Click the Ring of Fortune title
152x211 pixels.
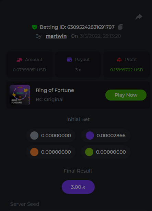click(55, 90)
